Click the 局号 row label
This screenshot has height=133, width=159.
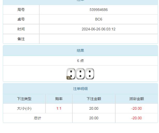coord(21,10)
